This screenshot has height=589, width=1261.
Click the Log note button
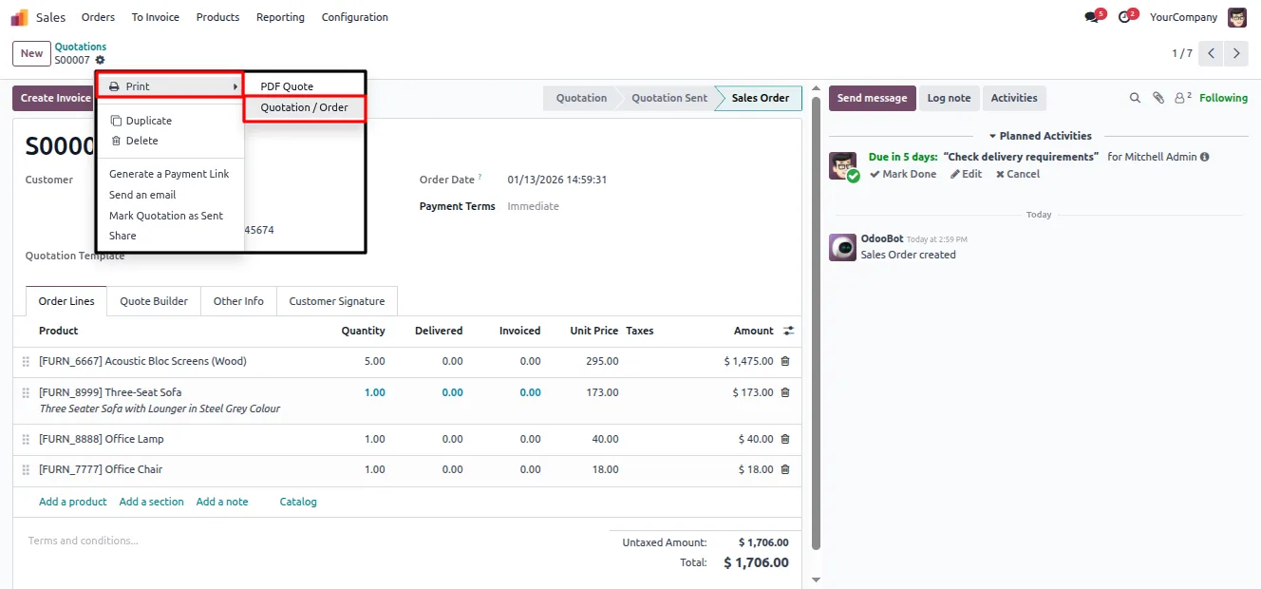tap(949, 98)
